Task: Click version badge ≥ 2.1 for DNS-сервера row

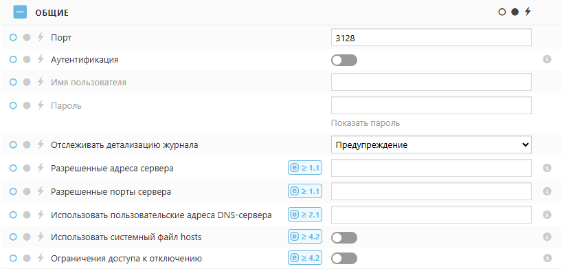Action: (305, 215)
